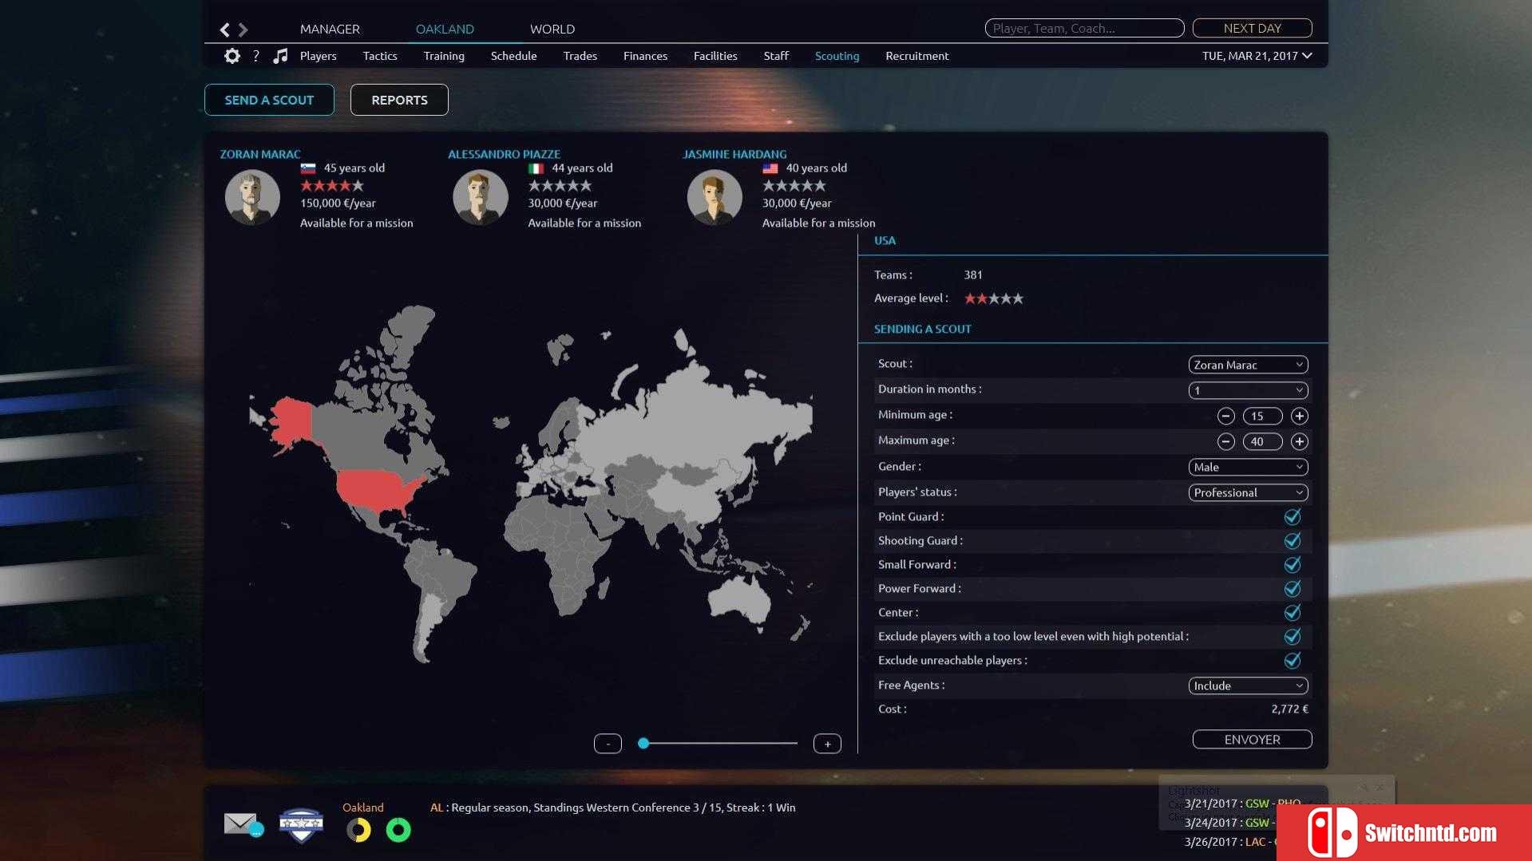Toggle Point Guard checkbox
The image size is (1532, 861).
coord(1293,517)
